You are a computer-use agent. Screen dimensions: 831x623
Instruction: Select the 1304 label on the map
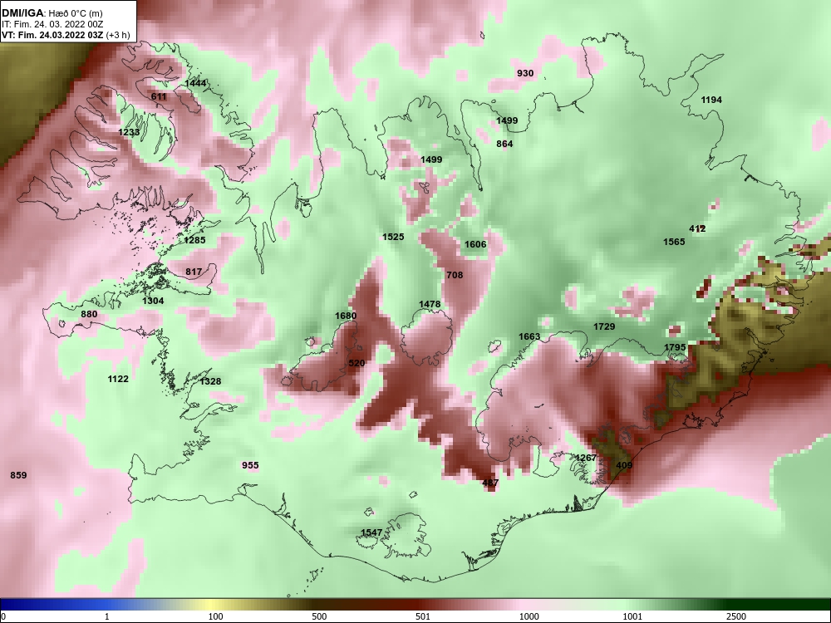point(153,301)
